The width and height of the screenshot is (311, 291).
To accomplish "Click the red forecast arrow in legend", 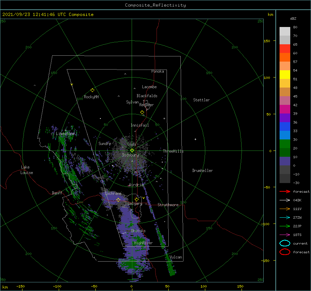I will pos(285,191).
